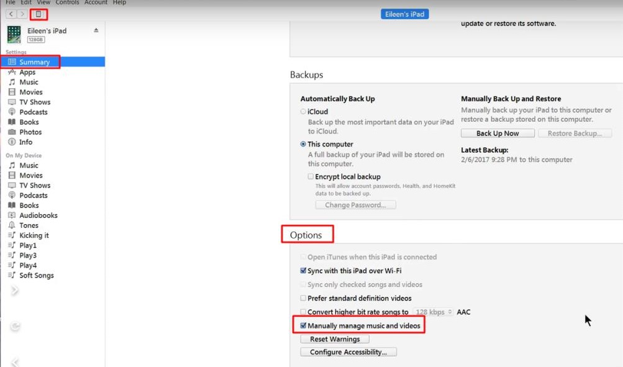The image size is (623, 367).
Task: Open Podcasts icon under Settings
Action: tap(12, 112)
